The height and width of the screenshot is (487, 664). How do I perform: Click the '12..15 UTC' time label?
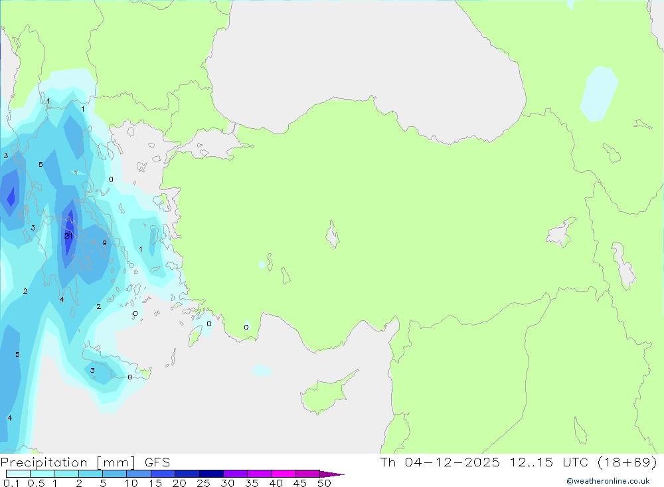(x=550, y=462)
